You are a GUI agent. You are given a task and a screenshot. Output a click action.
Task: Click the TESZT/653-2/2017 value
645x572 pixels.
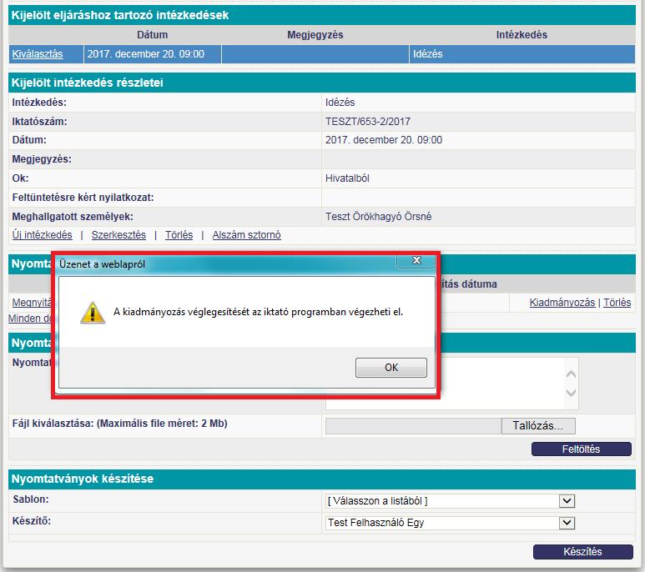368,121
